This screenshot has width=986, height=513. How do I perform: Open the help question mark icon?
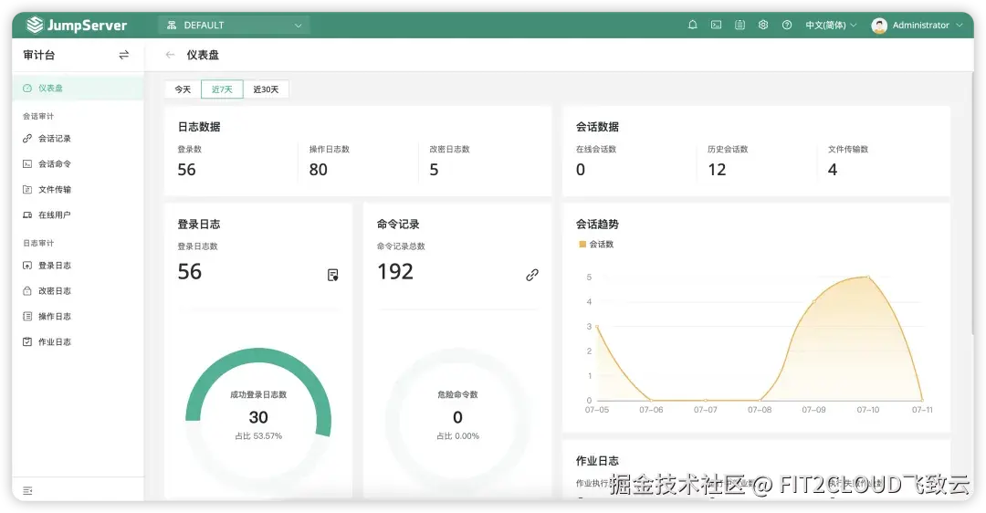(787, 26)
